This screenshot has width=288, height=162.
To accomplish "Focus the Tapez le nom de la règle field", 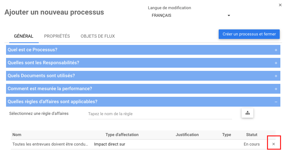I will [x=160, y=114].
